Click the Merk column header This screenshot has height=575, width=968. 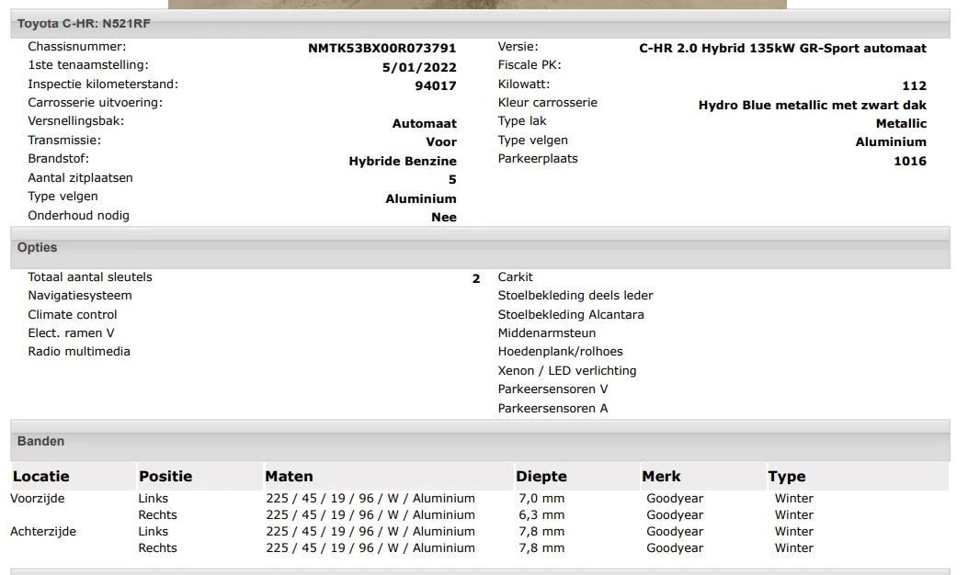pos(661,477)
